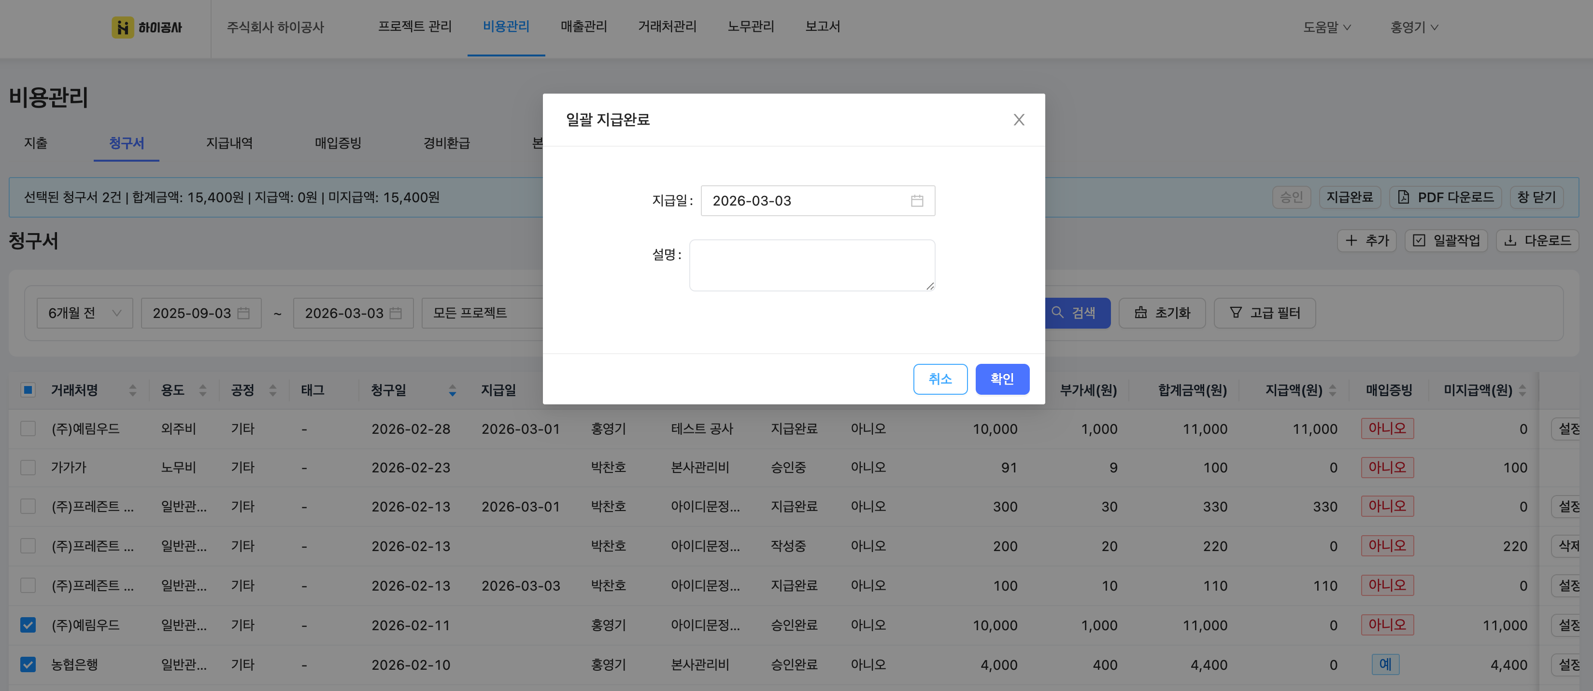1593x691 pixels.
Task: Open the 홍영기 user dropdown
Action: click(1414, 27)
